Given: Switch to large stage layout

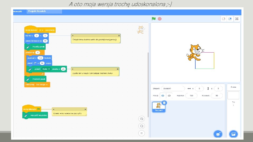Looking at the screenshot, I should 230,19.
